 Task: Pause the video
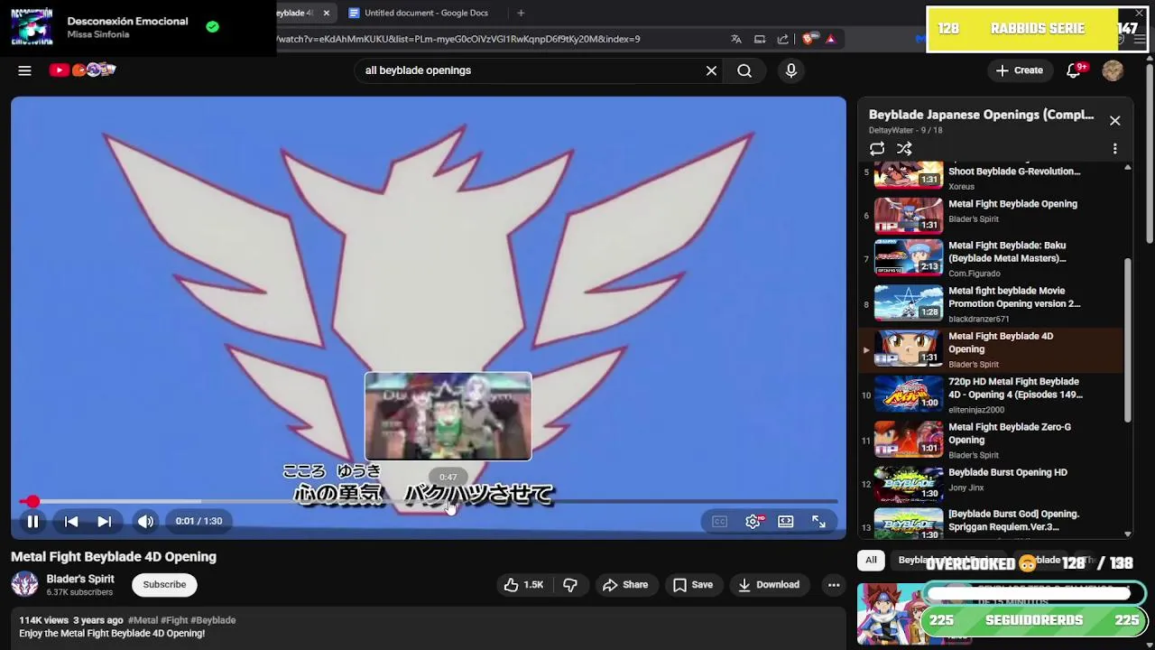32,521
